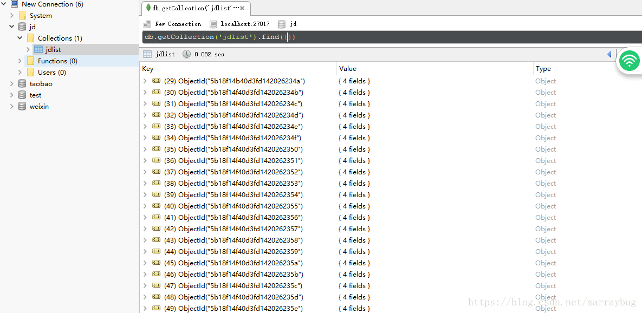Click document icon of row (29)

pyautogui.click(x=156, y=81)
